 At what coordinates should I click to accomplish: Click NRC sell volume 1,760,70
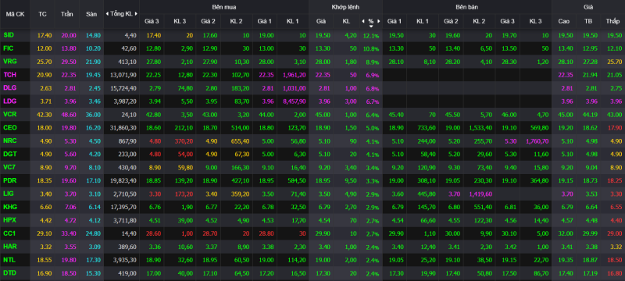pyautogui.click(x=537, y=141)
